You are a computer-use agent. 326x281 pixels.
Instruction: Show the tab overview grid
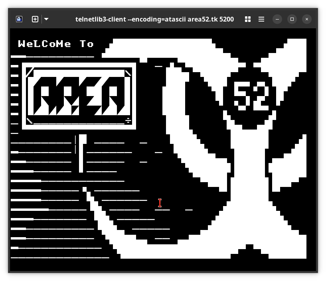pos(248,19)
